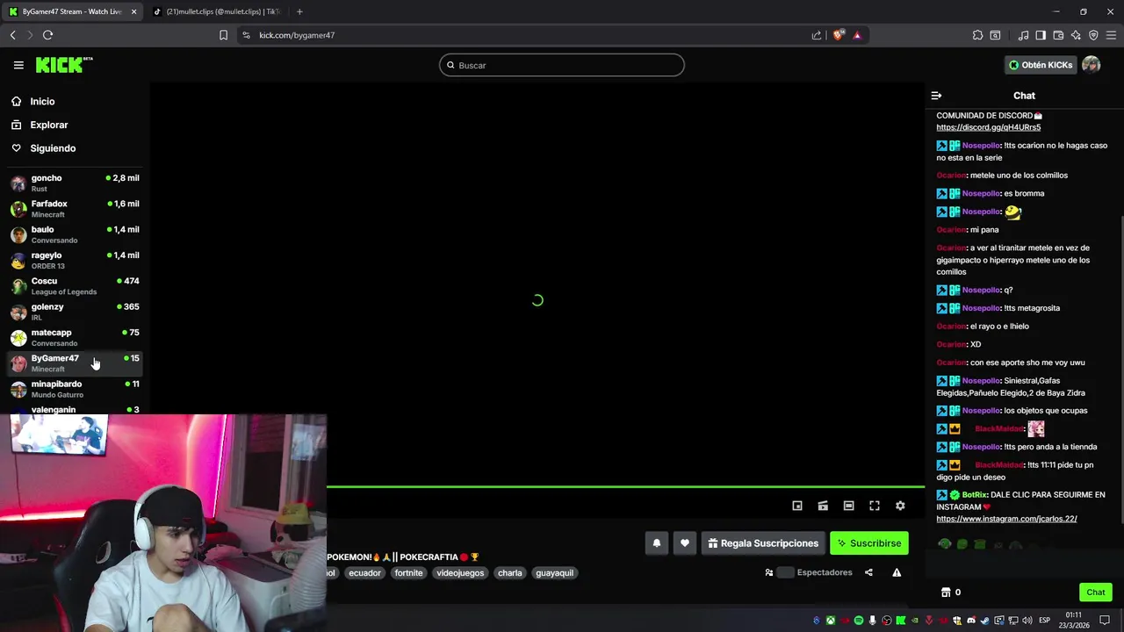Click the Buscar search field
Image resolution: width=1124 pixels, height=632 pixels.
[x=562, y=65]
